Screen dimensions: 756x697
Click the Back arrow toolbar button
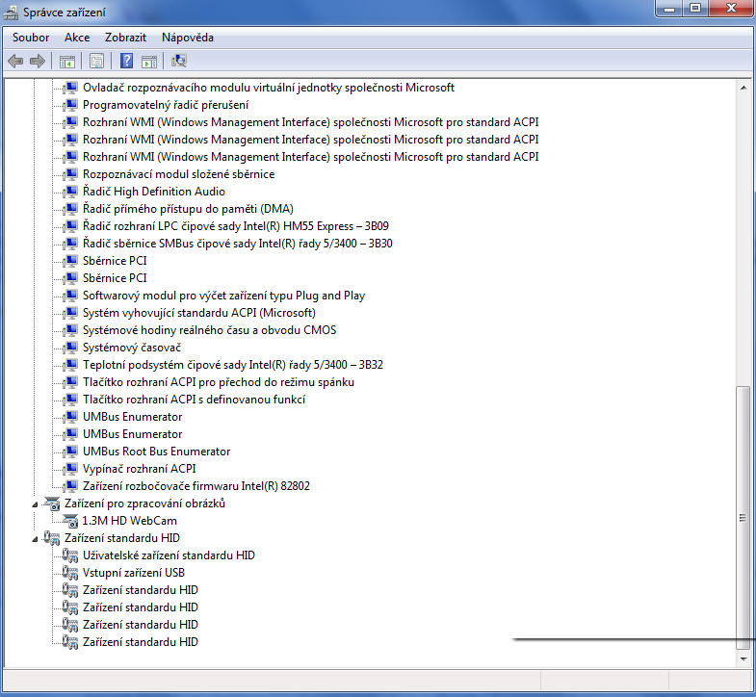tap(15, 62)
